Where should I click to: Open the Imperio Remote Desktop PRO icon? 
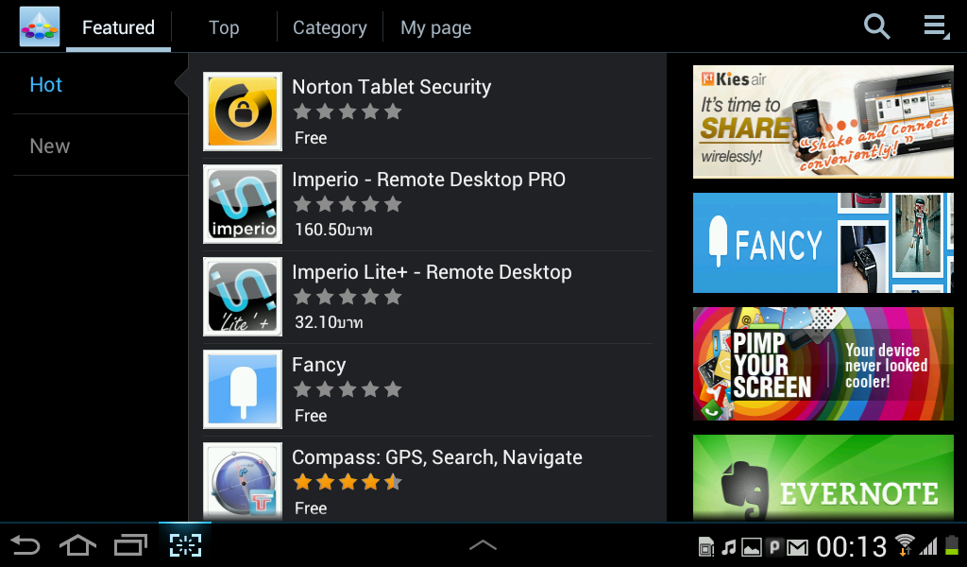coord(243,204)
